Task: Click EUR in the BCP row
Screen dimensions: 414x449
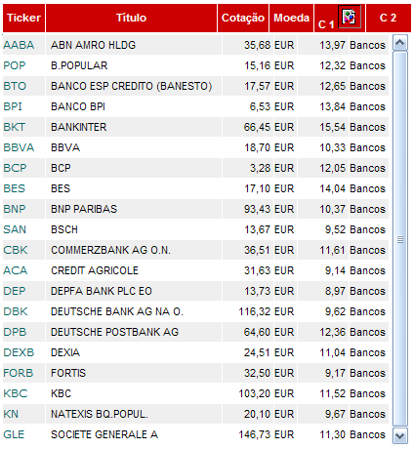Action: (284, 168)
